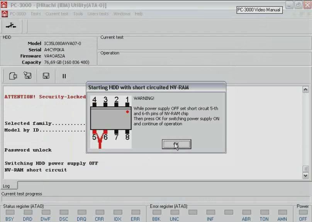Click the Current test progress bar
Viewport: 312px width, 222px height.
[x=156, y=199]
